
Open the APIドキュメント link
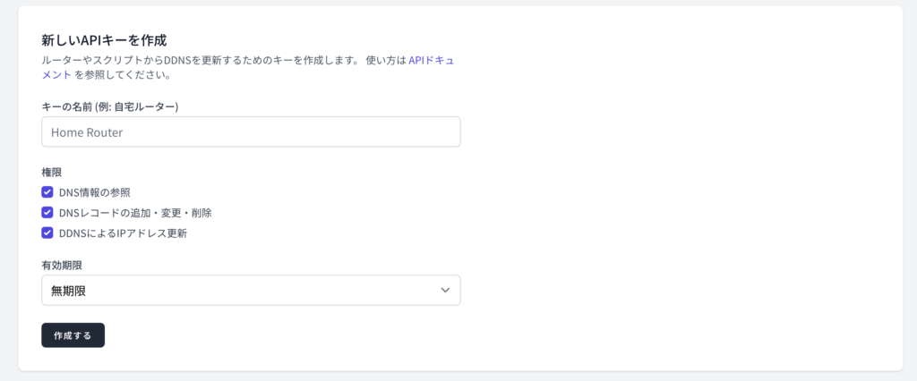tap(431, 60)
